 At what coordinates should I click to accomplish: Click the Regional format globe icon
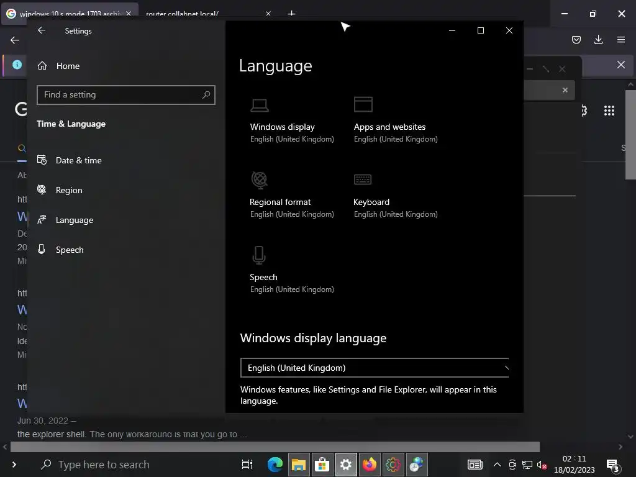click(x=259, y=180)
